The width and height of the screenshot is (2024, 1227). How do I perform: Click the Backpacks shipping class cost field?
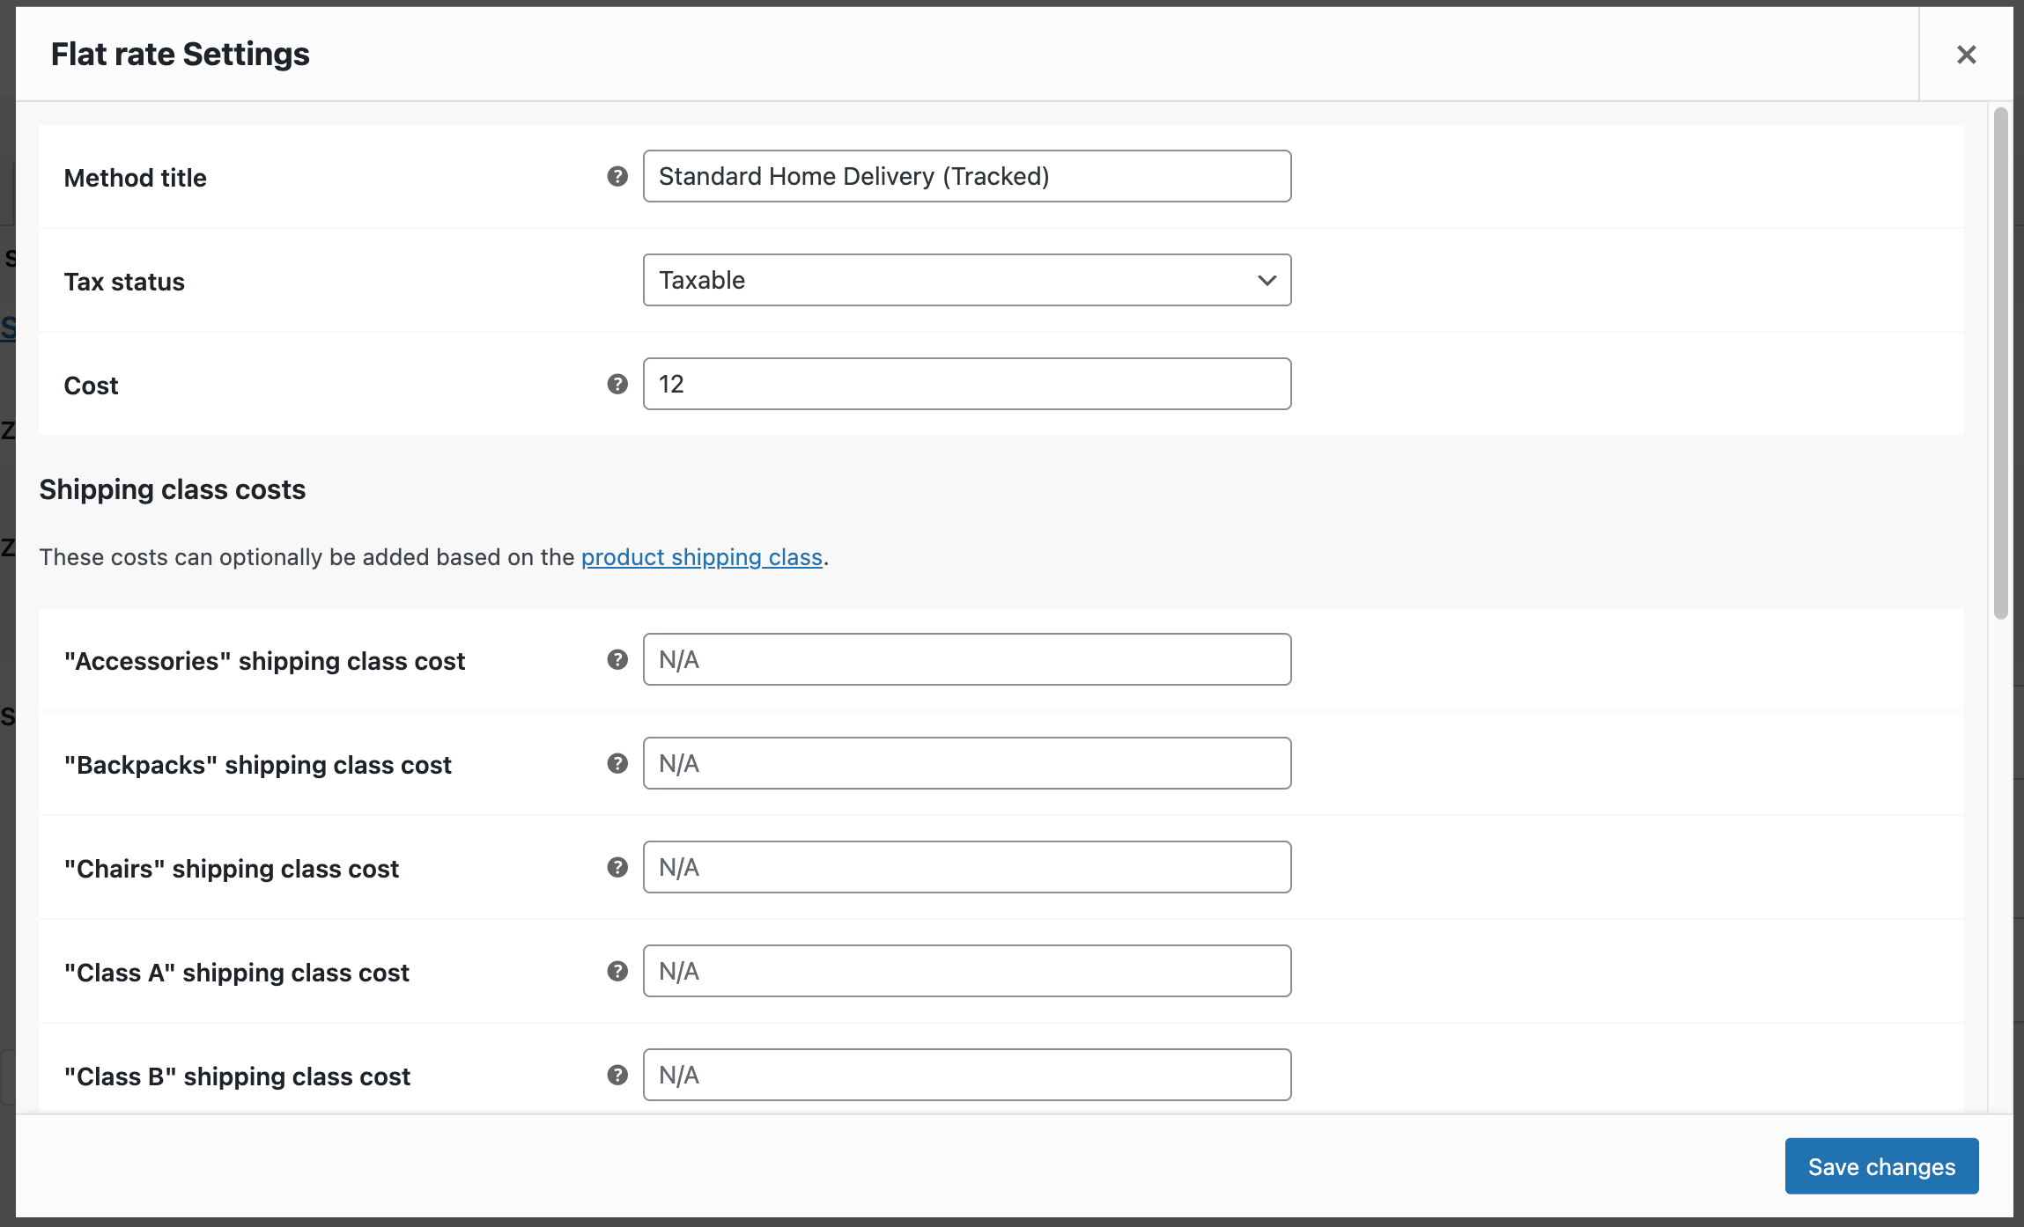[966, 762]
